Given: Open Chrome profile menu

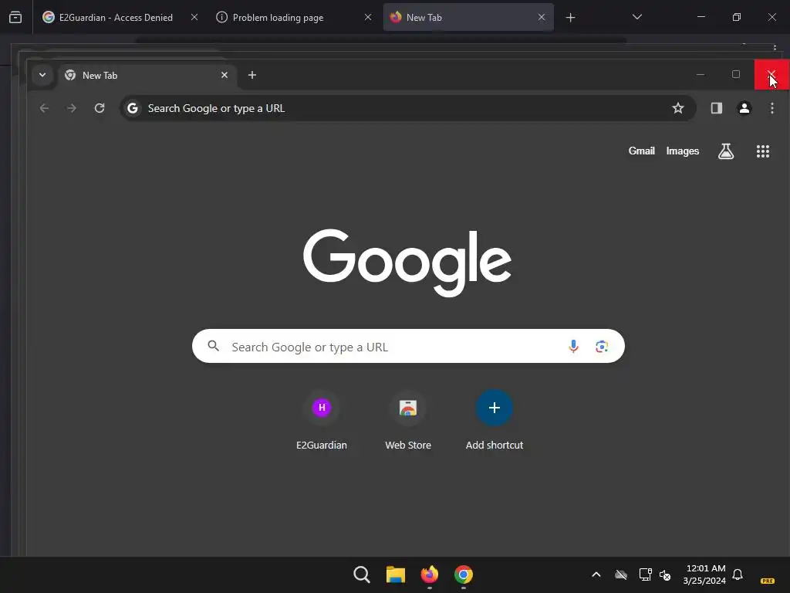Looking at the screenshot, I should (744, 108).
